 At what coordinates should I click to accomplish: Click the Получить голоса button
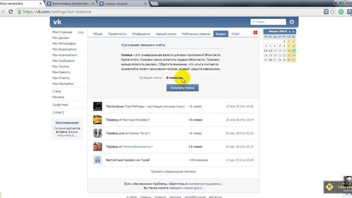click(182, 88)
